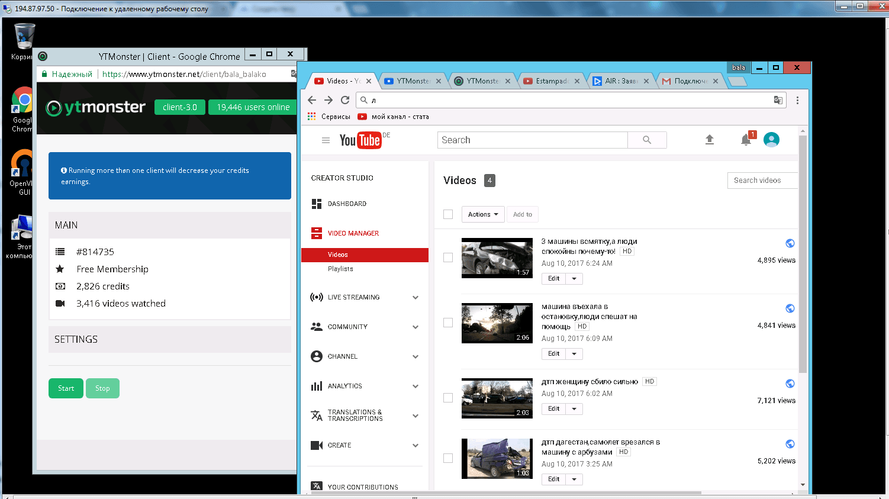Click the globe icon for the 4,895 views video

[x=790, y=243]
